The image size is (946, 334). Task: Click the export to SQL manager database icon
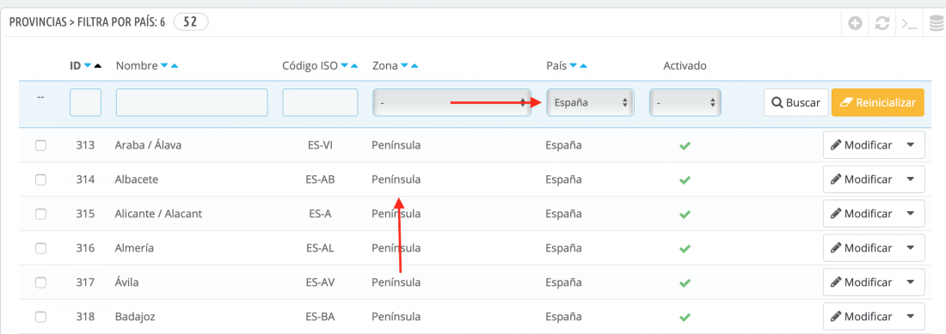tap(937, 23)
